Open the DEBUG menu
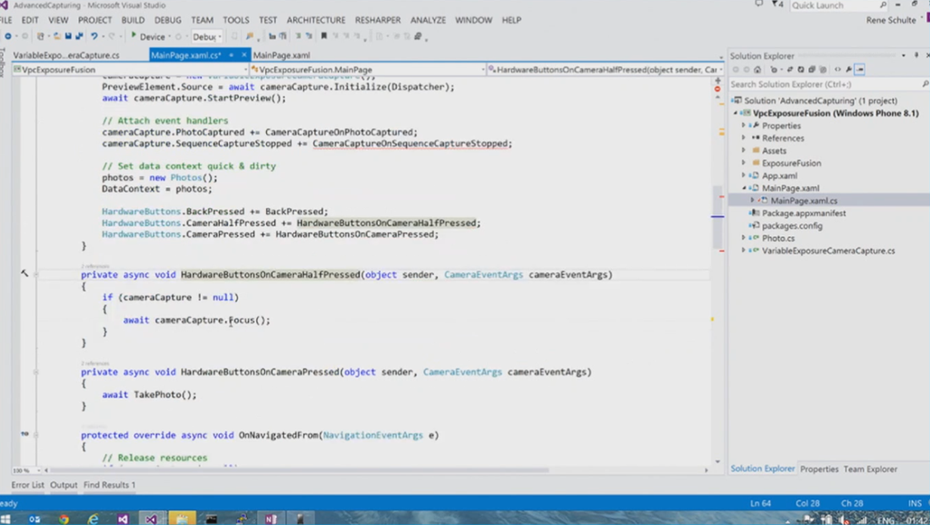The image size is (930, 525). click(x=168, y=20)
